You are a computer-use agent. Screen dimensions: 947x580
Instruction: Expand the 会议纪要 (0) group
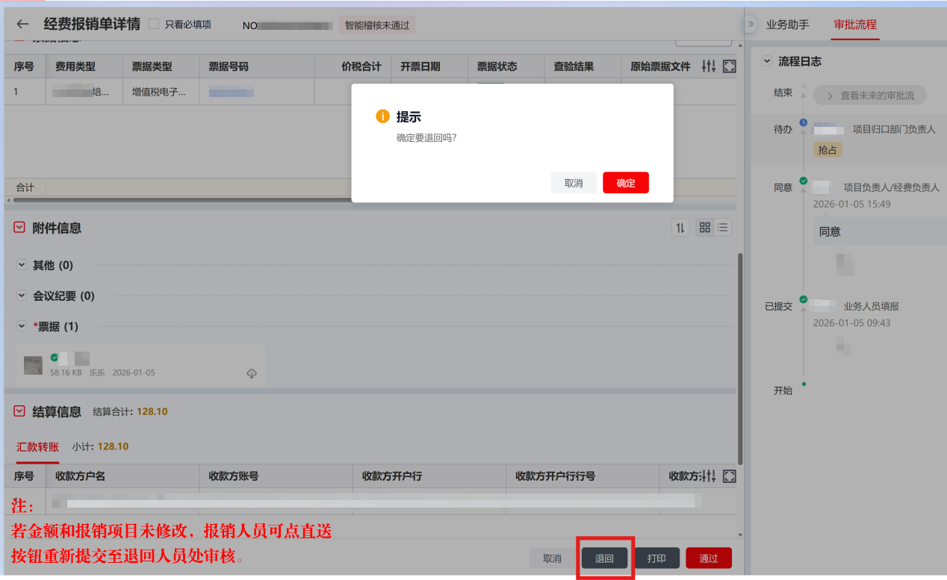click(x=22, y=296)
